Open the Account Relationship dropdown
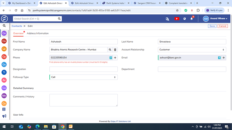Image resolution: width=232 pixels, height=130 pixels. point(192,50)
